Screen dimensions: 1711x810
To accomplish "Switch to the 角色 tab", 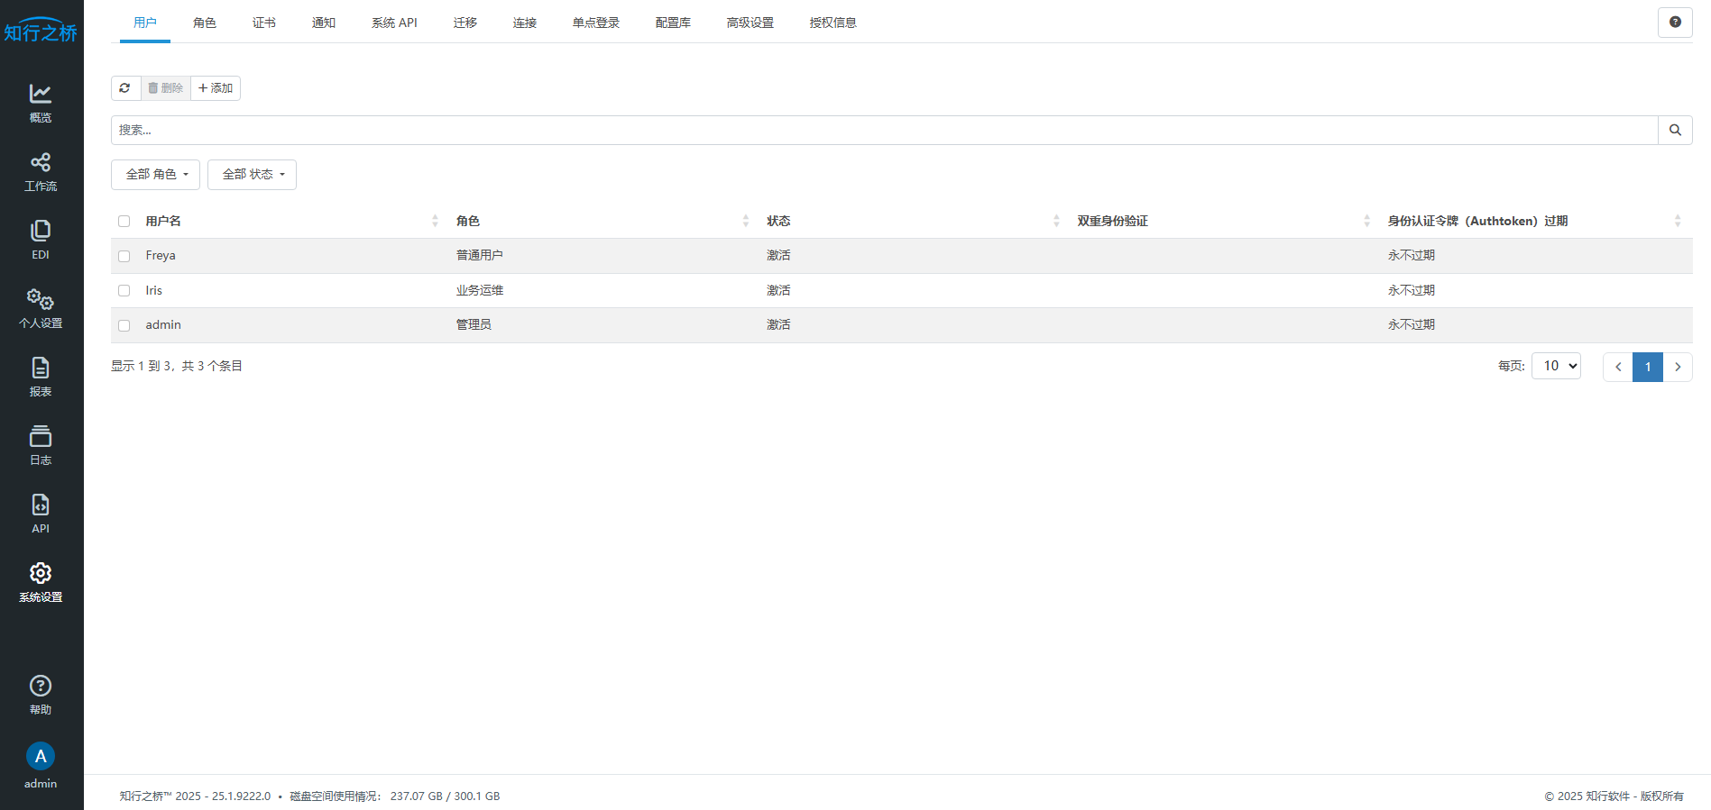I will click(x=205, y=23).
